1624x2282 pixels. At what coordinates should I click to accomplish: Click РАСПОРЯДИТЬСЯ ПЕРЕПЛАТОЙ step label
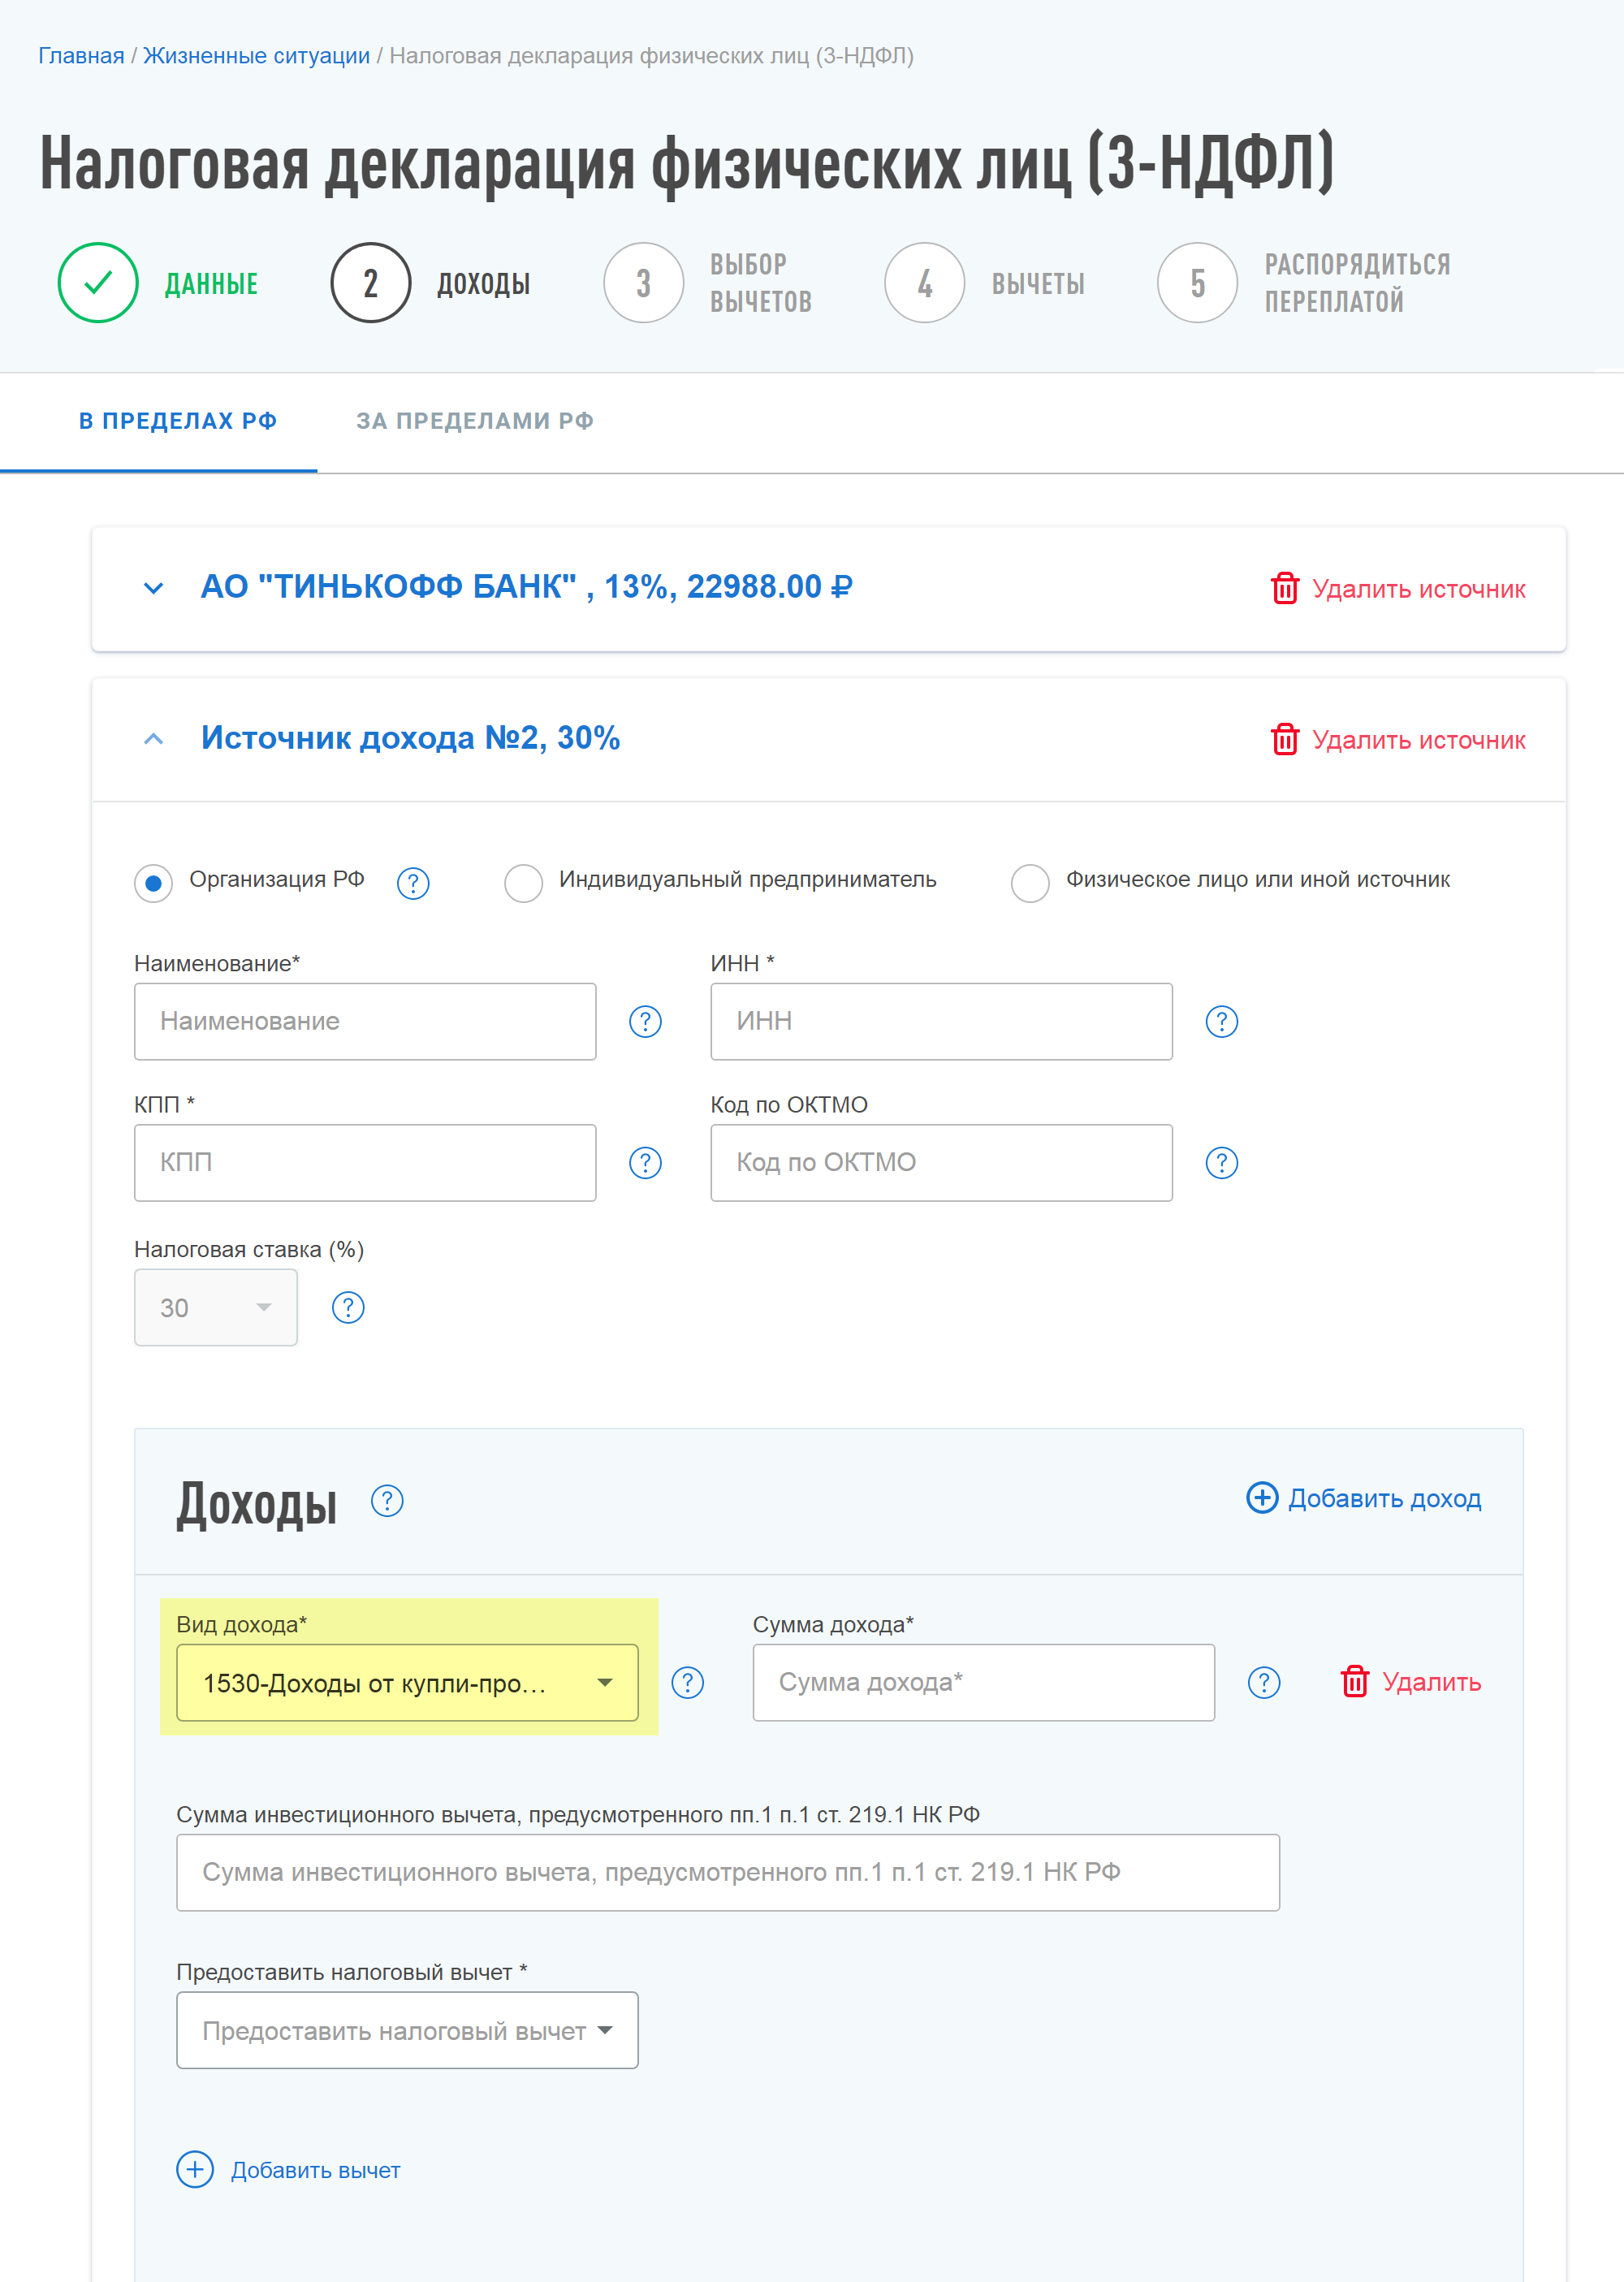(x=1357, y=283)
